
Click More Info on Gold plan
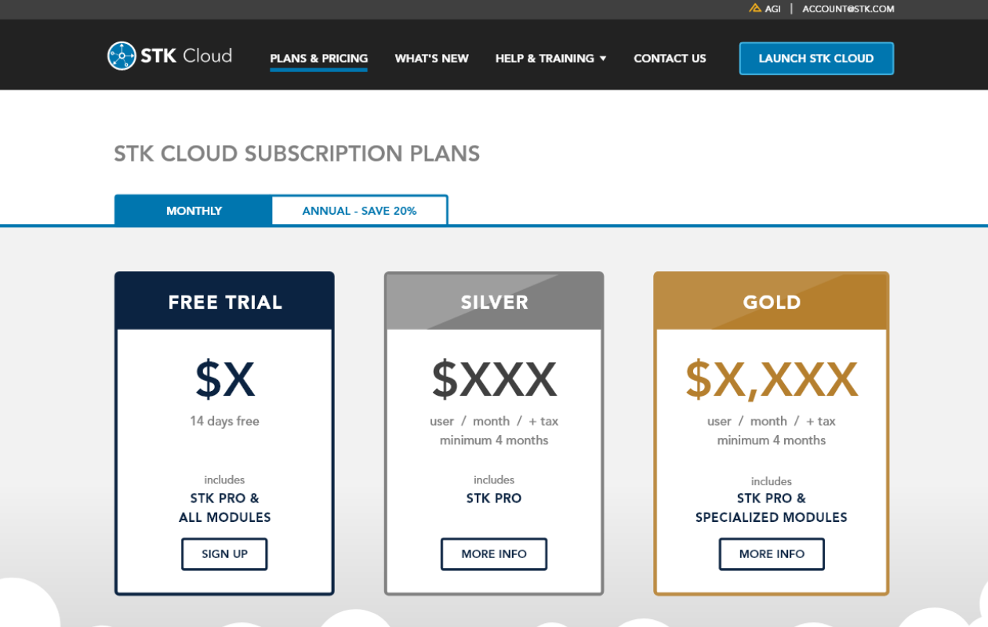(772, 554)
